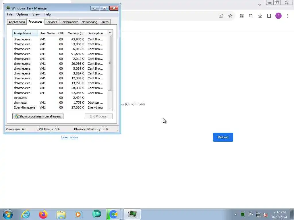
Task: Sort processes by Memory column
Action: pyautogui.click(x=76, y=33)
